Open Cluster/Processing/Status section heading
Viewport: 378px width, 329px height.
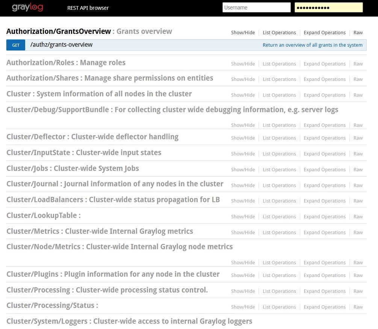(x=52, y=305)
